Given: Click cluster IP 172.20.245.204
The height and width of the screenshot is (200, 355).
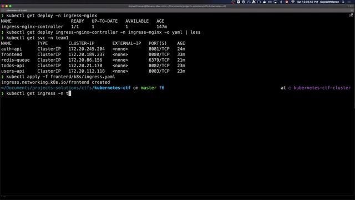Looking at the screenshot, I should pyautogui.click(x=87, y=49).
